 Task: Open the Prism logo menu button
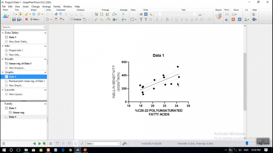click(x=5, y=17)
